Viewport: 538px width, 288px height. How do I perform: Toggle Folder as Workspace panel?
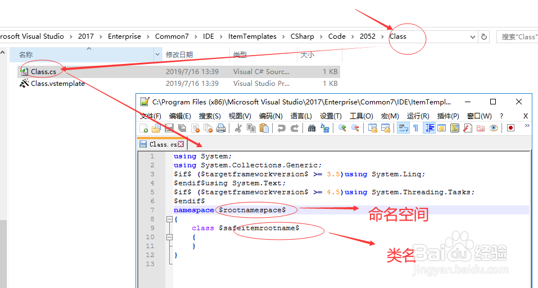pos(481,128)
